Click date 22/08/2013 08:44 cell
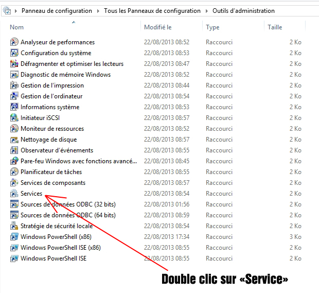 [167, 85]
